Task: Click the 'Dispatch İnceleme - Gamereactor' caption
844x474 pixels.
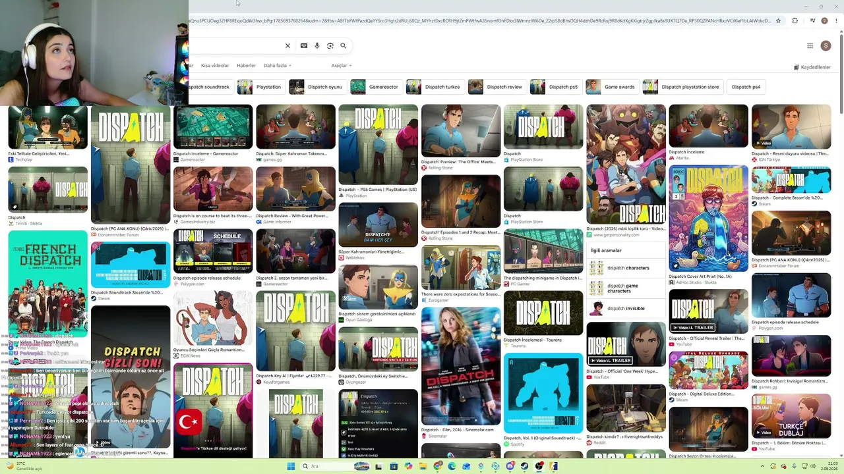Action: [x=206, y=153]
